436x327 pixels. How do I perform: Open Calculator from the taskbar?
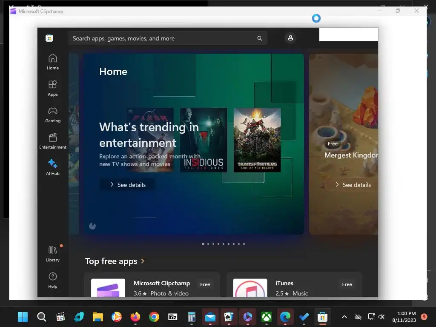pyautogui.click(x=192, y=317)
